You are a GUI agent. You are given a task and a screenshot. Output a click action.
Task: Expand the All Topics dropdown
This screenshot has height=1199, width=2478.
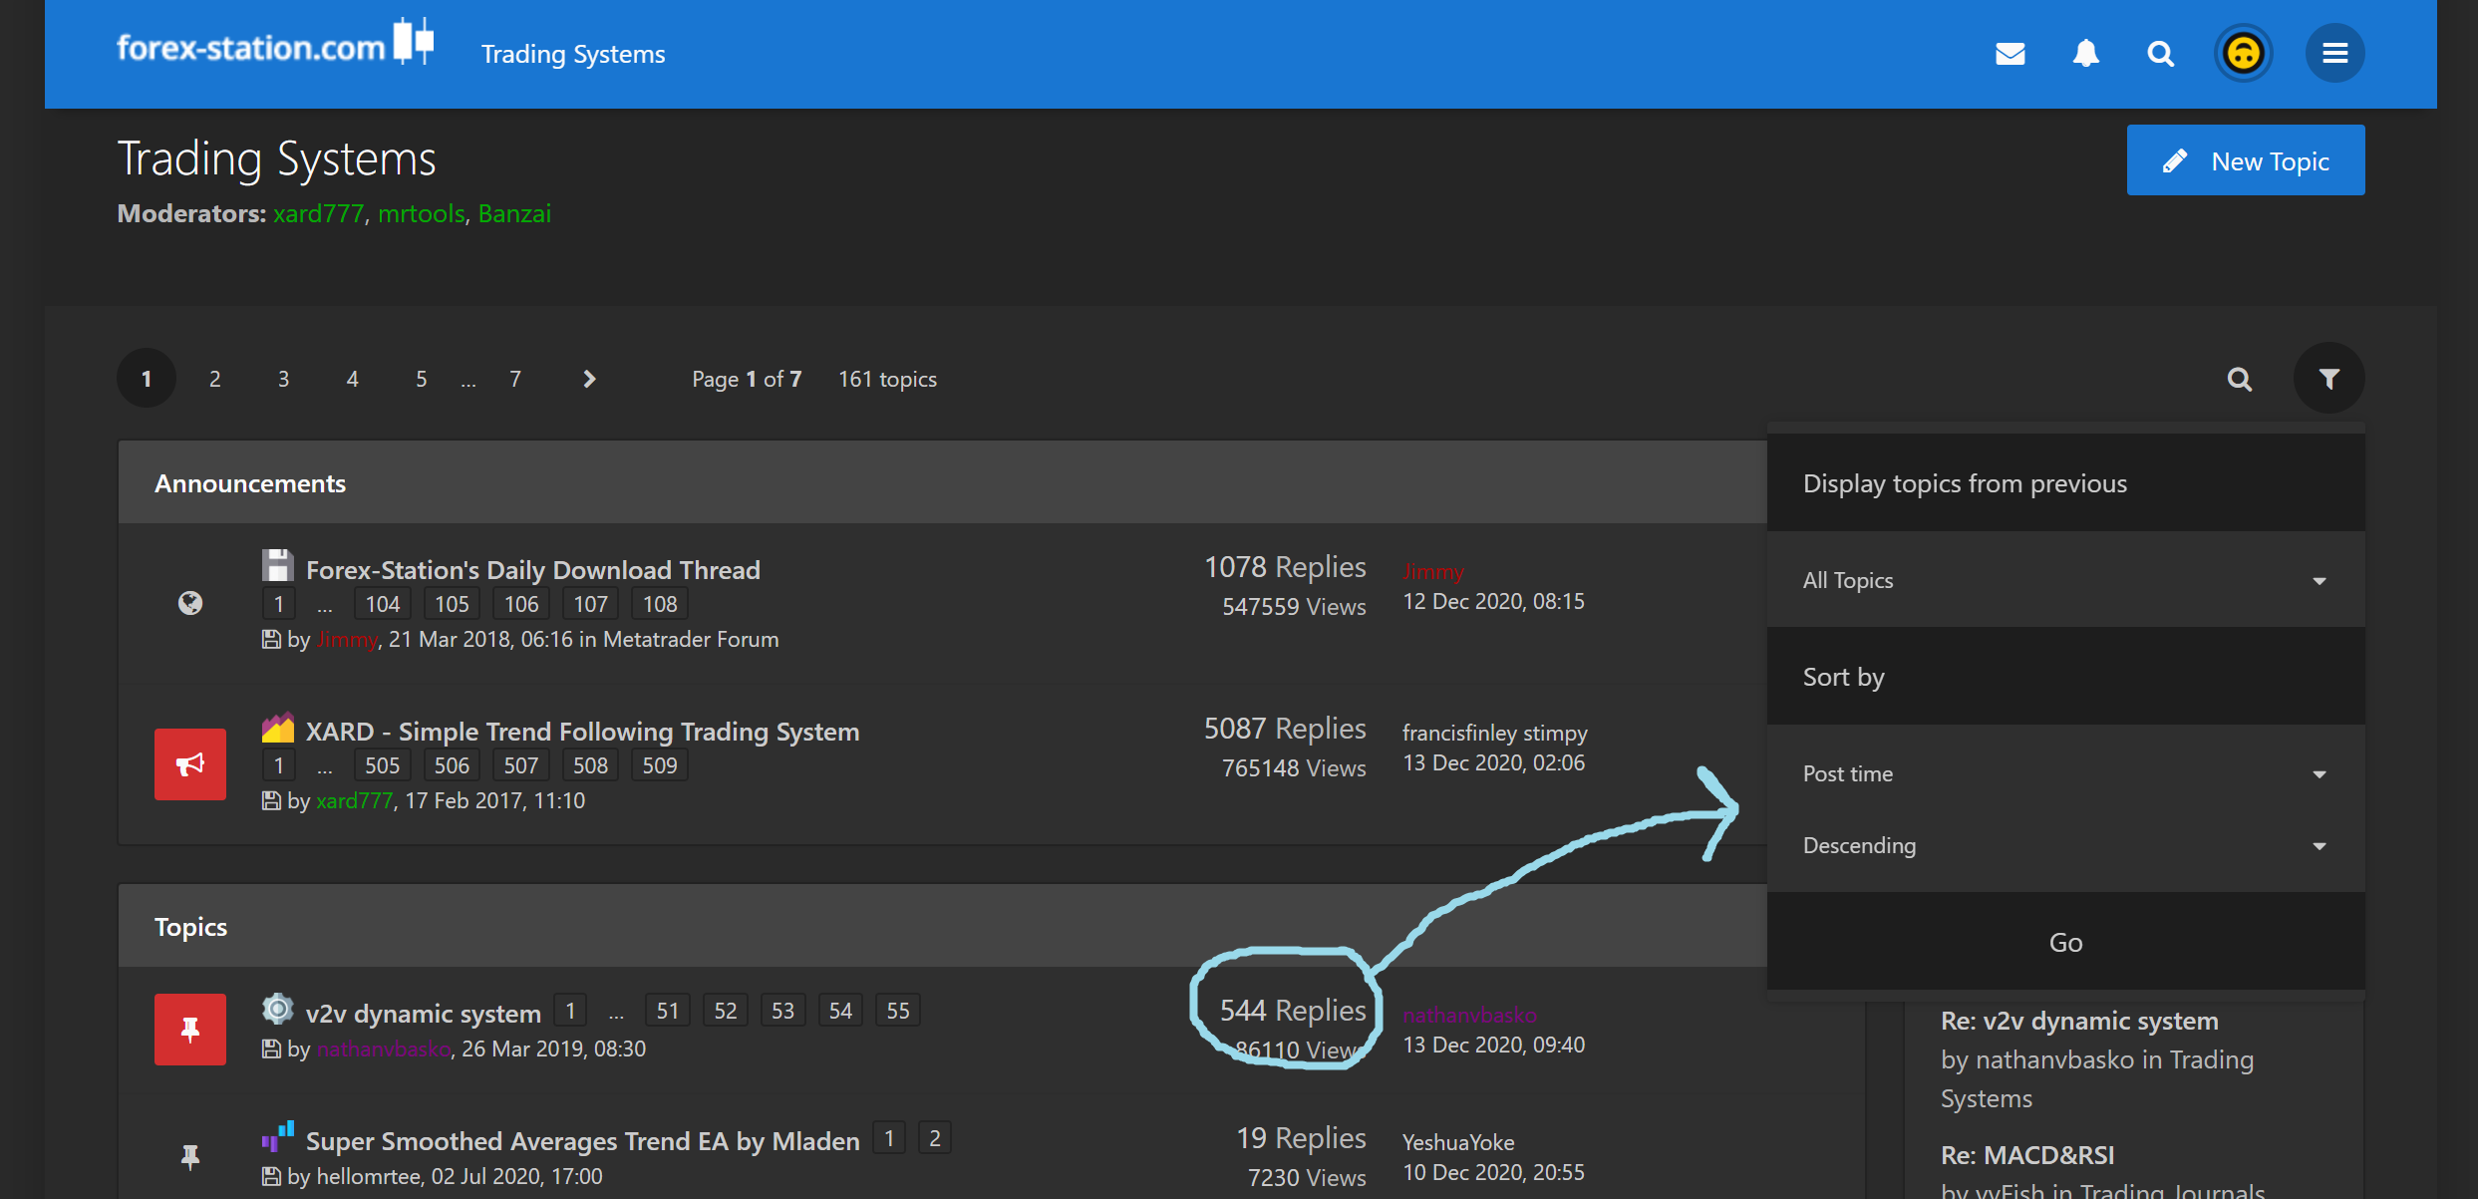tap(2065, 580)
